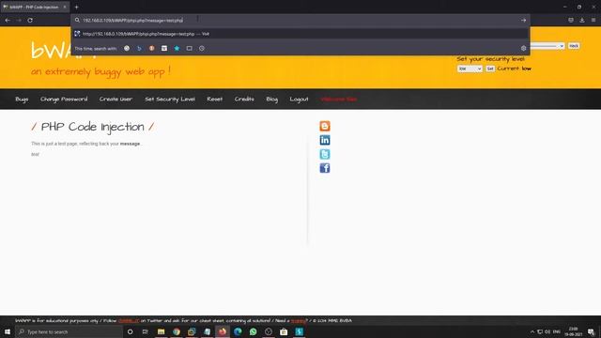Show hidden system tray icons
601x338 pixels.
532,331
